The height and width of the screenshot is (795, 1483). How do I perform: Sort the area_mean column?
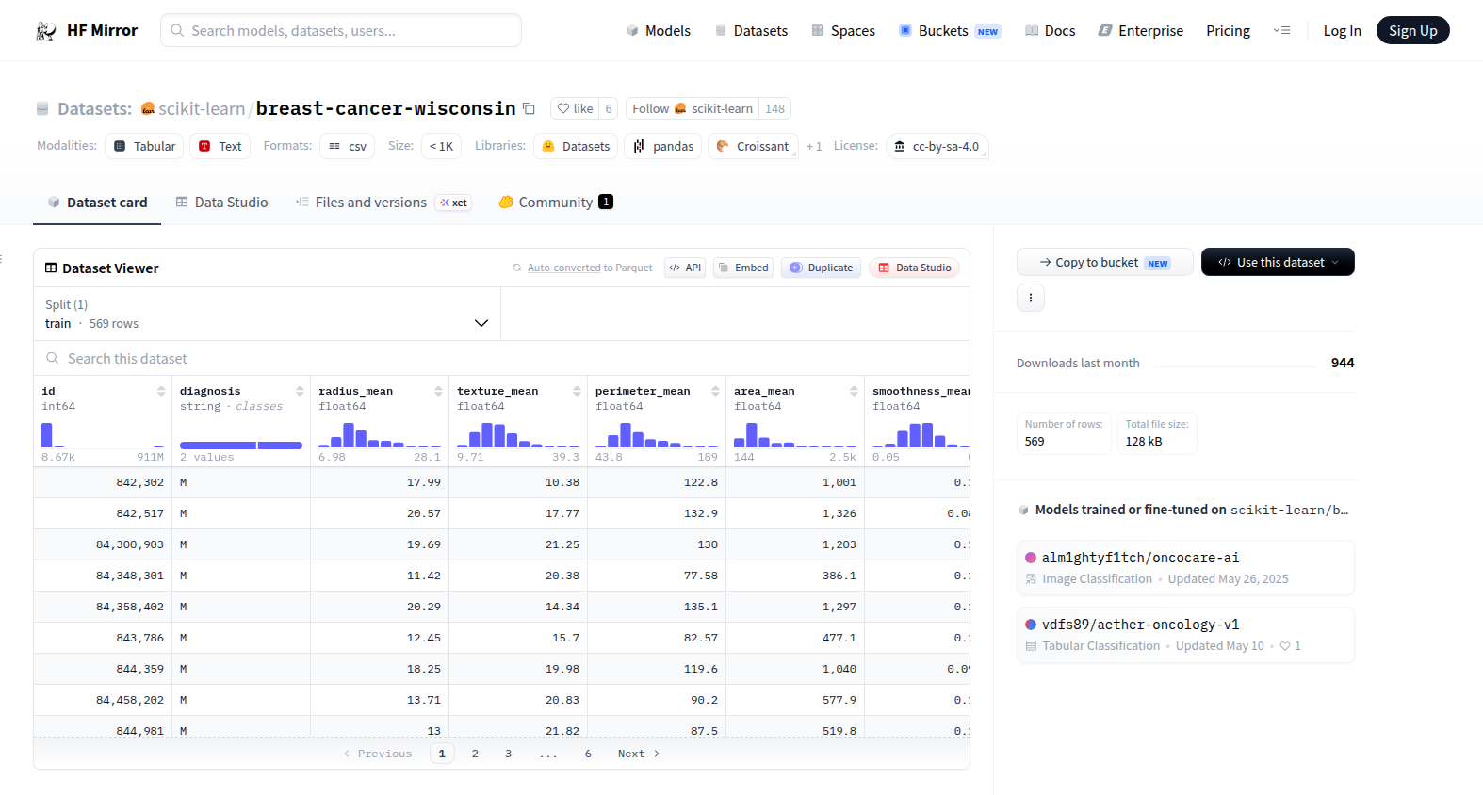[x=854, y=391]
